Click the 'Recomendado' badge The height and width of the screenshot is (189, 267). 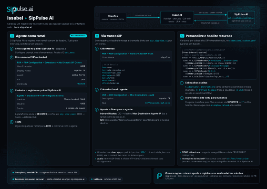(x=78, y=36)
